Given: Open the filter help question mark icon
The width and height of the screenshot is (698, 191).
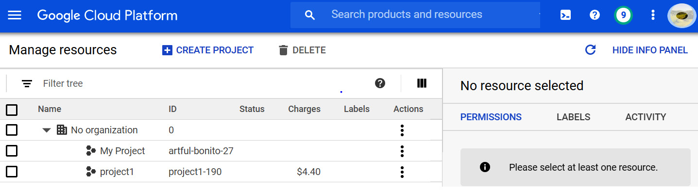Looking at the screenshot, I should coord(380,83).
